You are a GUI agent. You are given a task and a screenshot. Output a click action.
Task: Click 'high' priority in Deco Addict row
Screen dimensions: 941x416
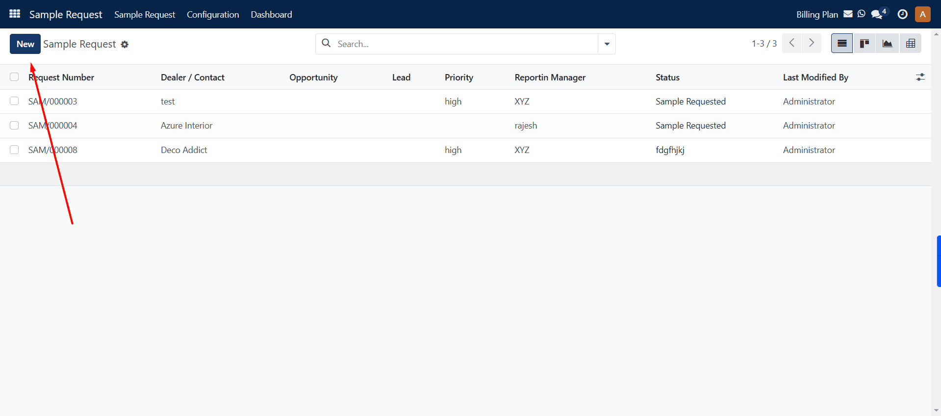coord(453,150)
